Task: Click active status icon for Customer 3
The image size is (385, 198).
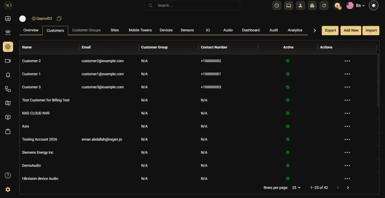Action: (288, 87)
